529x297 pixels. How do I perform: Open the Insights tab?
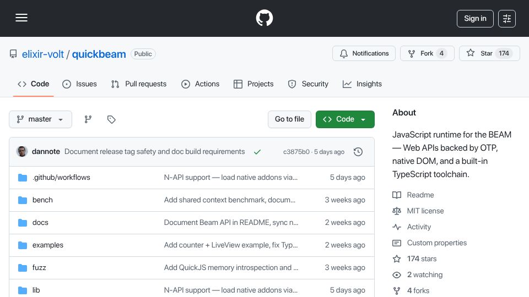(362, 84)
